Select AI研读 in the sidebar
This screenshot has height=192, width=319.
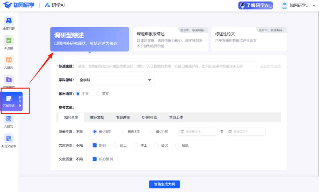9,60
